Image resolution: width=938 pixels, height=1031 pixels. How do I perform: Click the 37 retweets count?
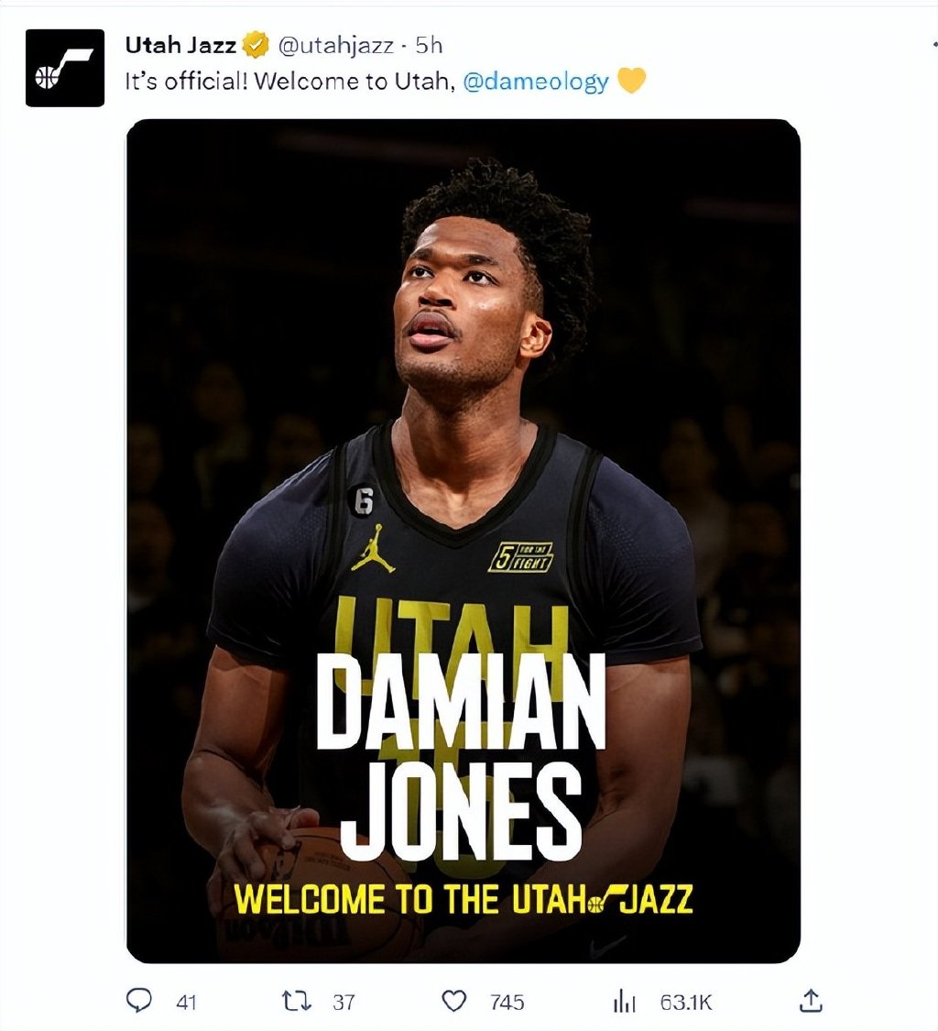344,1002
